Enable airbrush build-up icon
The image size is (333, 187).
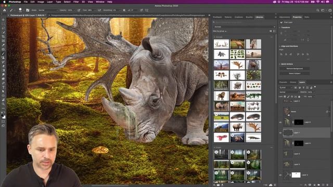point(99,10)
